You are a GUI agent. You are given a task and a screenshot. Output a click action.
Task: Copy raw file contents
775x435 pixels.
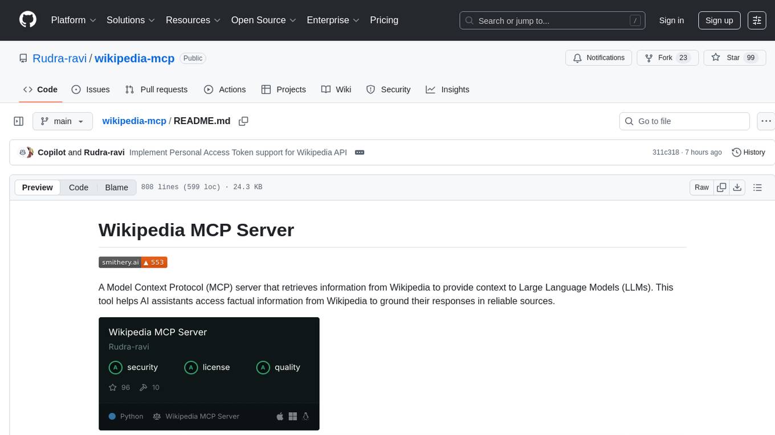click(722, 187)
